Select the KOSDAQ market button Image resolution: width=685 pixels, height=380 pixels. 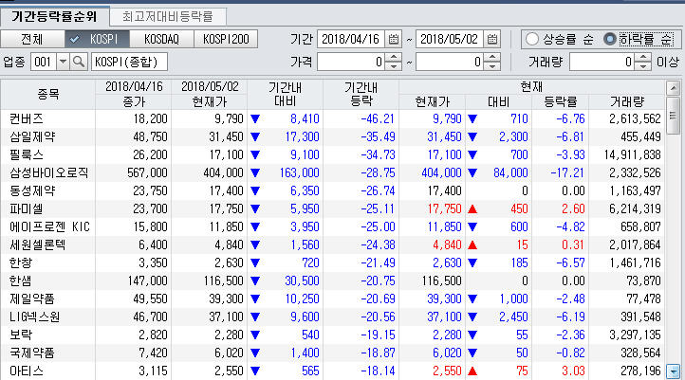click(161, 39)
